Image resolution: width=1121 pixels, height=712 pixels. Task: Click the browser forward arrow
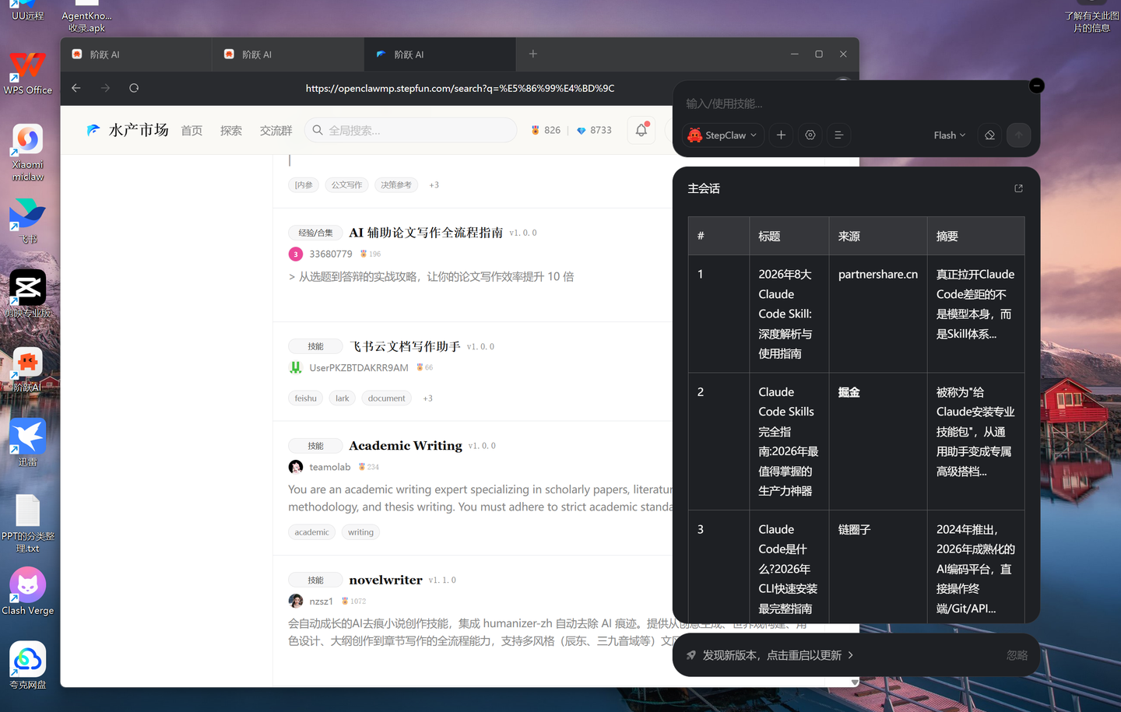tap(105, 88)
